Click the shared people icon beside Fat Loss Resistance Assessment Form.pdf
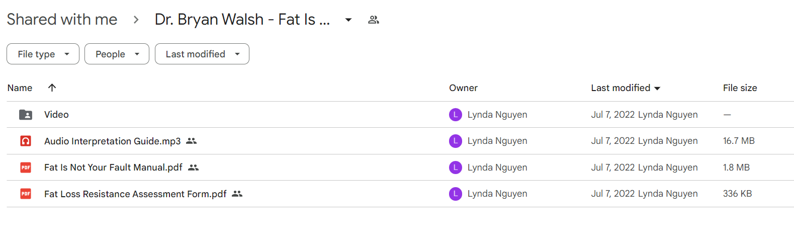The height and width of the screenshot is (245, 794). tap(237, 194)
